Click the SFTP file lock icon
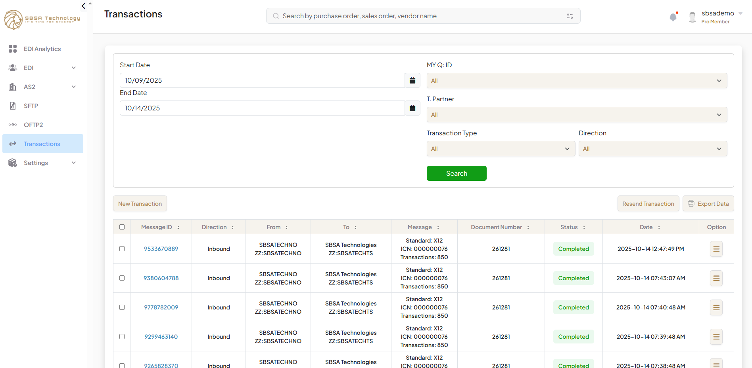 (x=13, y=106)
